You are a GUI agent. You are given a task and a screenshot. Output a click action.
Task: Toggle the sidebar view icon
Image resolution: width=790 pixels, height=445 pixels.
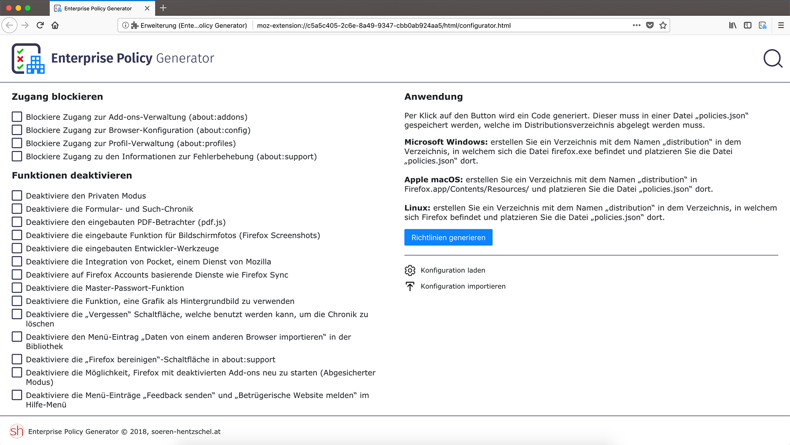(x=747, y=25)
